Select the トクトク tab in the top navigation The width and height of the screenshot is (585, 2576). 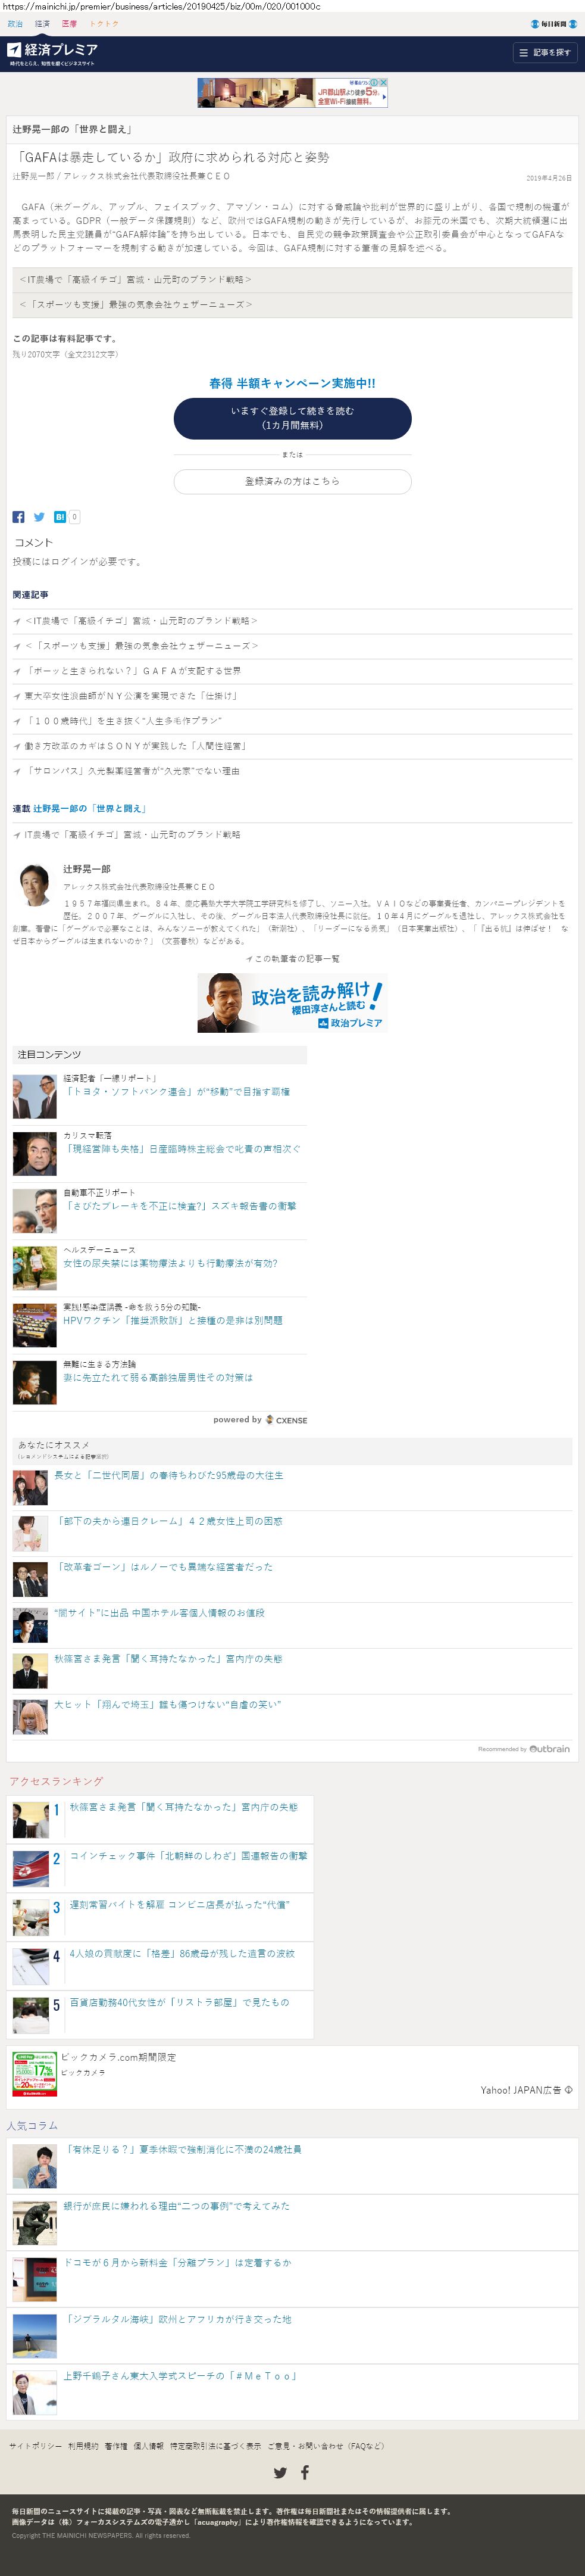pos(104,24)
